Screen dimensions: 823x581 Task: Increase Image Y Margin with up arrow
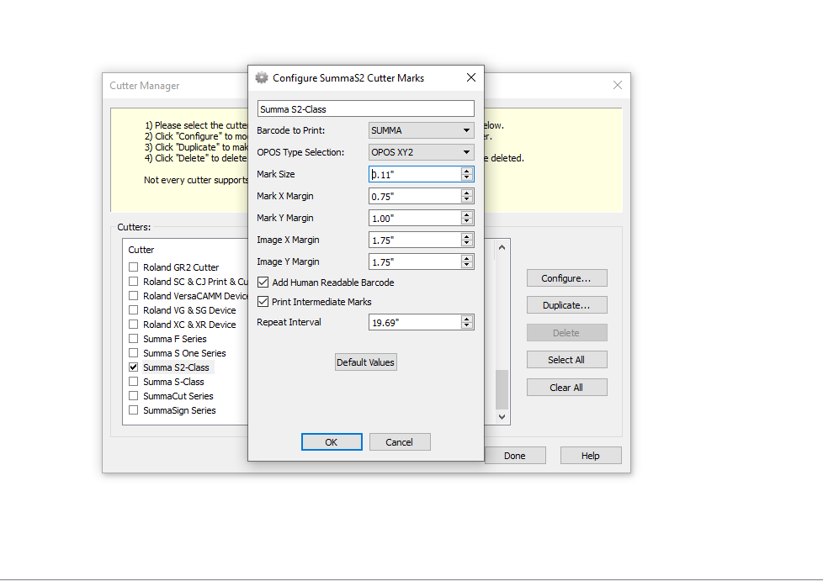(466, 258)
